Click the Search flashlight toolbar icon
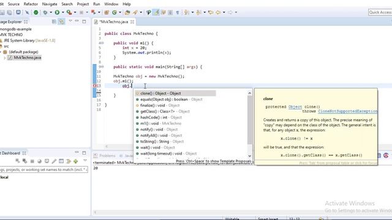This screenshot has width=392, height=220. click(x=135, y=12)
